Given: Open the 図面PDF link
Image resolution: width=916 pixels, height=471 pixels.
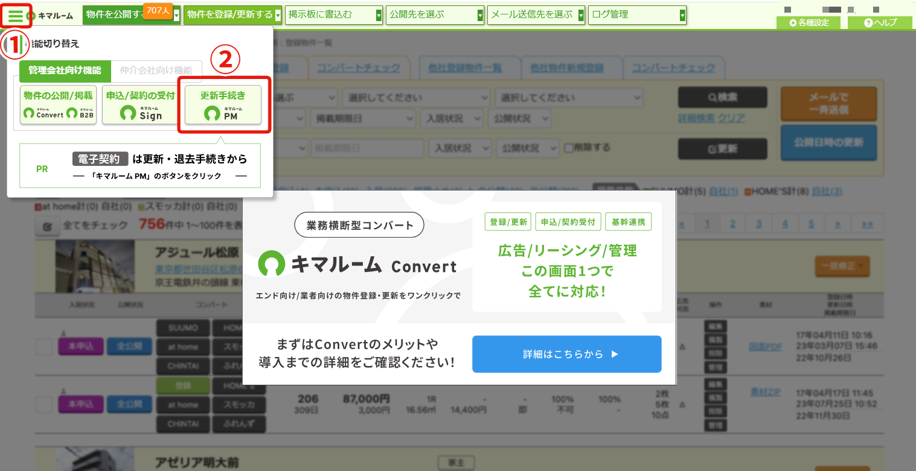Looking at the screenshot, I should pyautogui.click(x=765, y=347).
